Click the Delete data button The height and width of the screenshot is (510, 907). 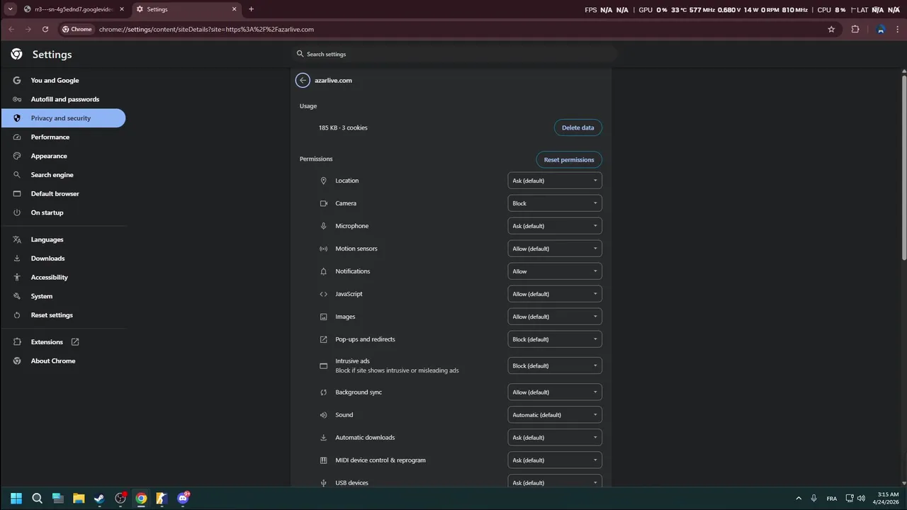(x=578, y=127)
